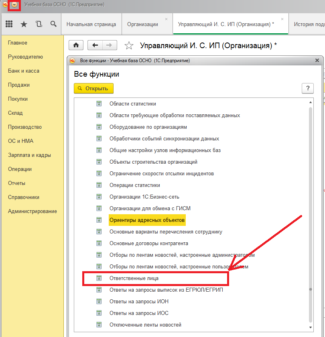Click scroll up arrow in function list
325x337 pixels.
[x=311, y=102]
